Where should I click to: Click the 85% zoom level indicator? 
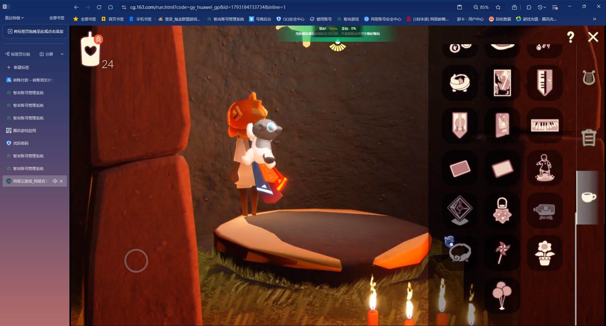tap(481, 7)
